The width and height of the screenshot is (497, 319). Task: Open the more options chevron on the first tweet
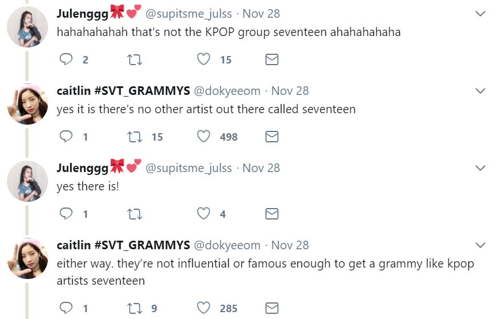pos(480,13)
